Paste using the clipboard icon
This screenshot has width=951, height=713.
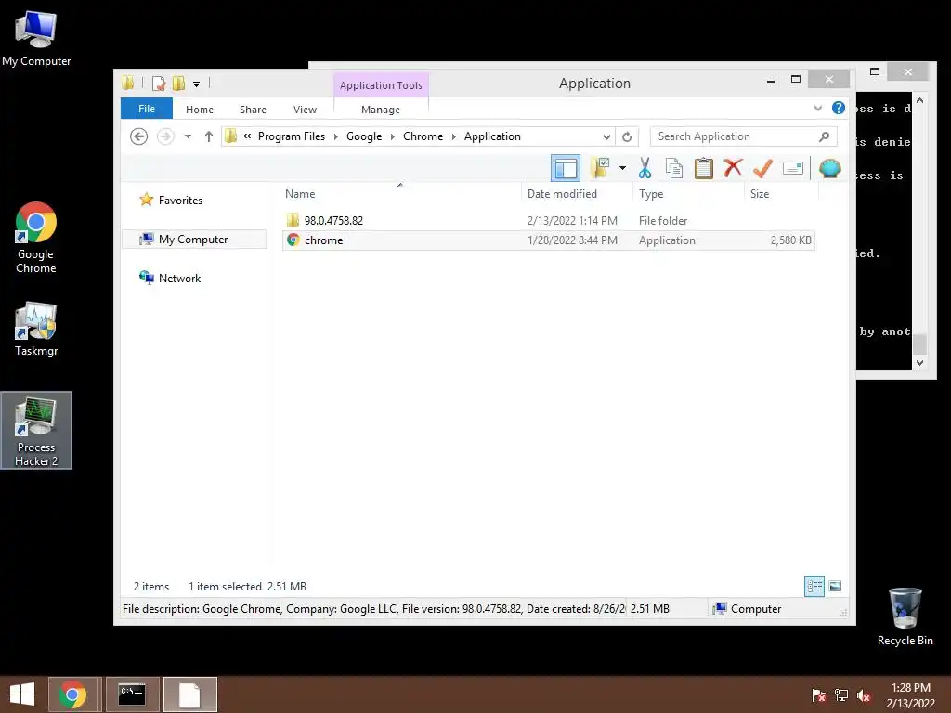(704, 168)
